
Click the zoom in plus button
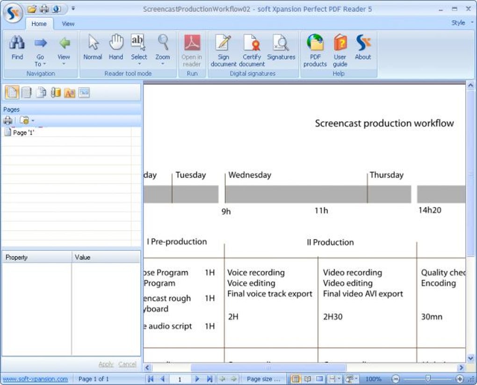460,379
